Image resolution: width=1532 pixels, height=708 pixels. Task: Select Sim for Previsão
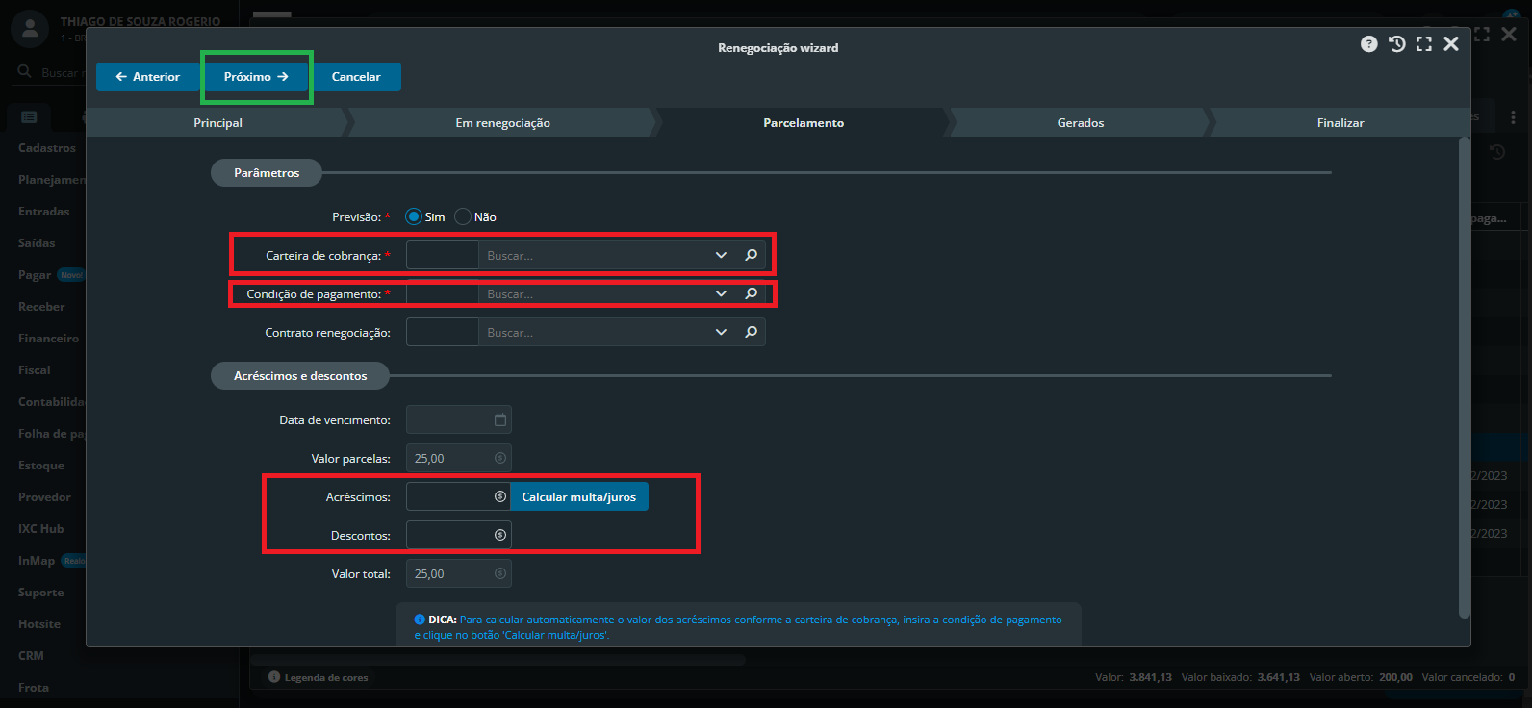coord(414,217)
